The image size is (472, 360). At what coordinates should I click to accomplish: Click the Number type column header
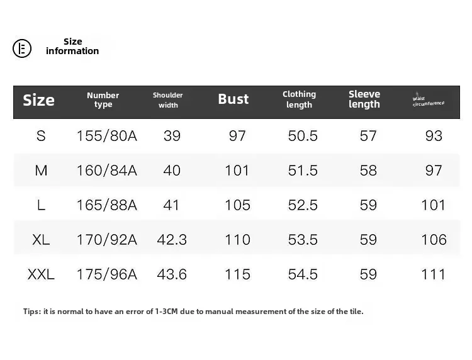tap(103, 100)
